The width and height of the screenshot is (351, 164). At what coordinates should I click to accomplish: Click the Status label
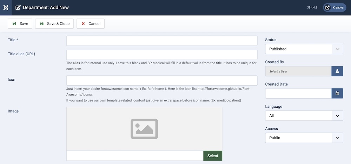[x=271, y=40]
